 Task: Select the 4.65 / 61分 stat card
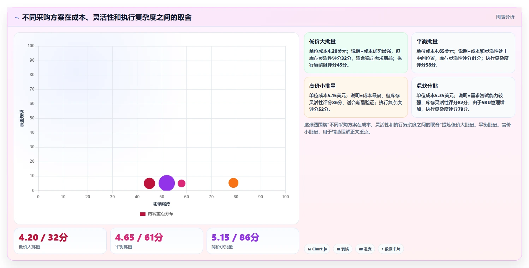coord(156,241)
